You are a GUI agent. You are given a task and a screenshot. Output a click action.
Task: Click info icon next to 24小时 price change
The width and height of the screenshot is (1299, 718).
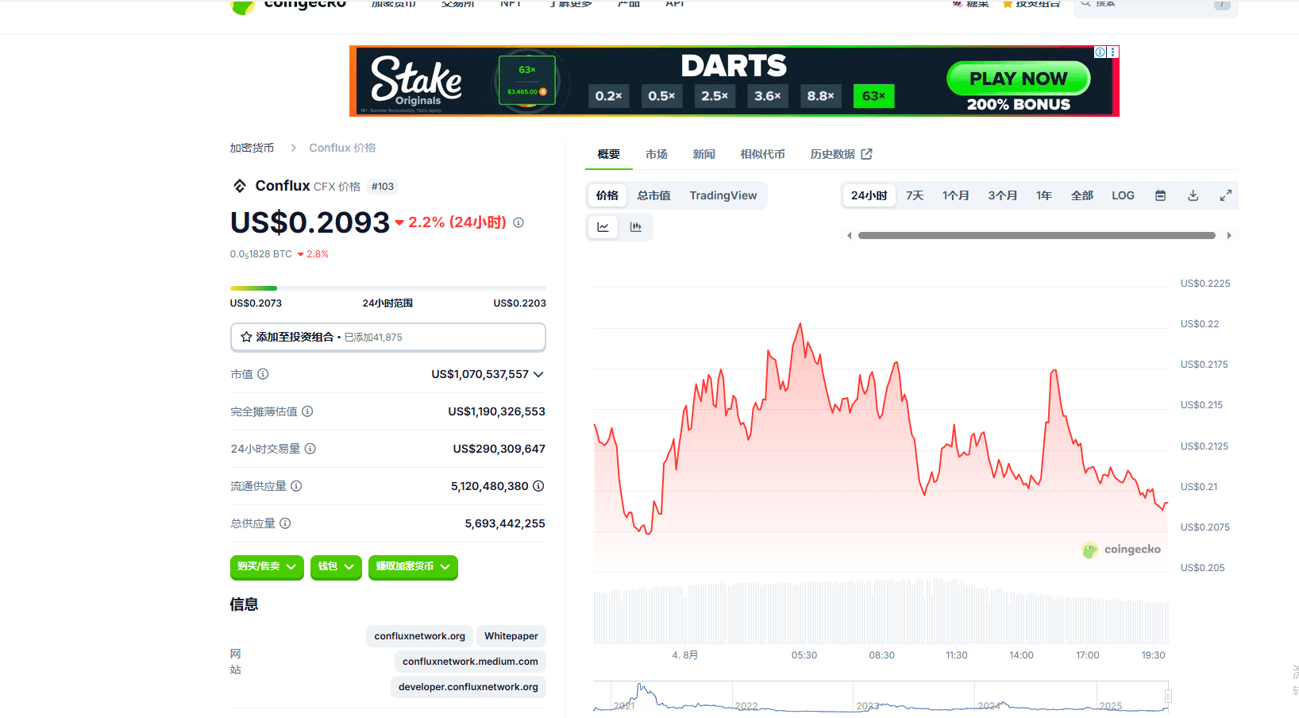(x=518, y=222)
